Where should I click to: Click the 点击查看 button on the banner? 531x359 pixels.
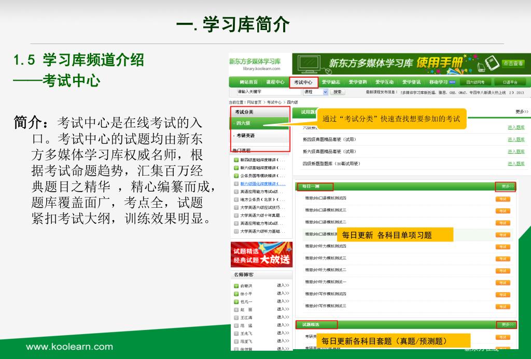pyautogui.click(x=513, y=63)
